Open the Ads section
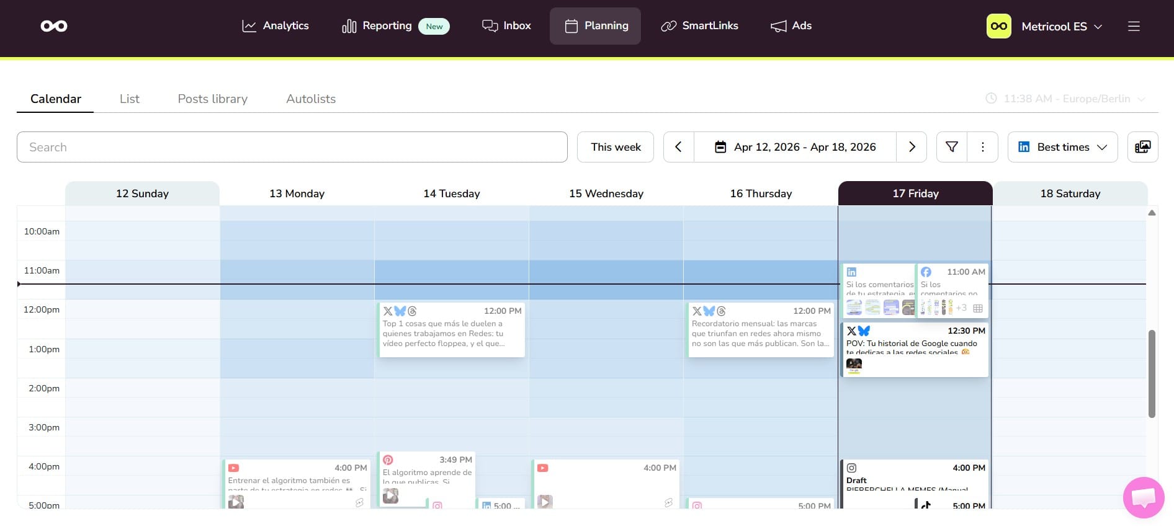This screenshot has width=1174, height=529. click(791, 26)
